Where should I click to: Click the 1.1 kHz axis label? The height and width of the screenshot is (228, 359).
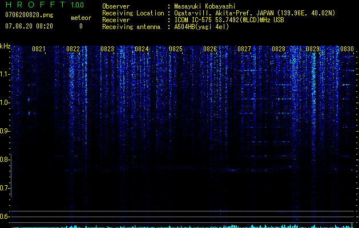click(5, 74)
